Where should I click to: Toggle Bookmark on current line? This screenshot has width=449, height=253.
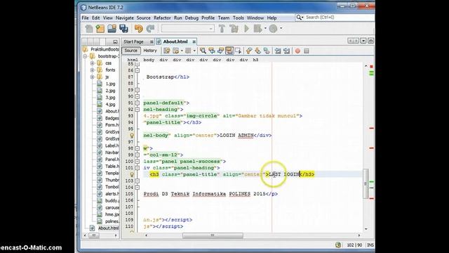click(267, 51)
